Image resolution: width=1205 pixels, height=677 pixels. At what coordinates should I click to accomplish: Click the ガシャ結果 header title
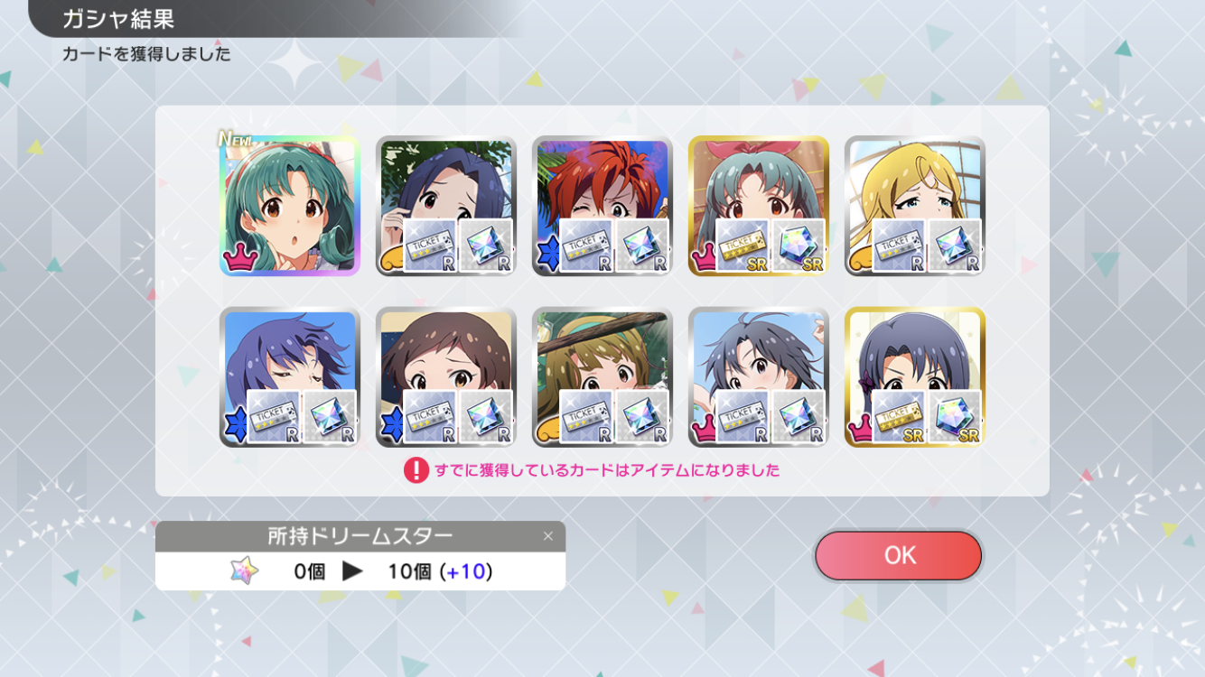(118, 18)
